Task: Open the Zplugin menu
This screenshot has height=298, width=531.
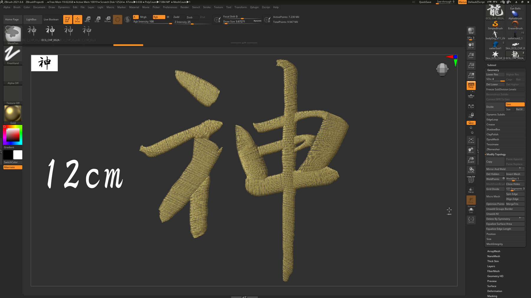Action: [x=254, y=7]
